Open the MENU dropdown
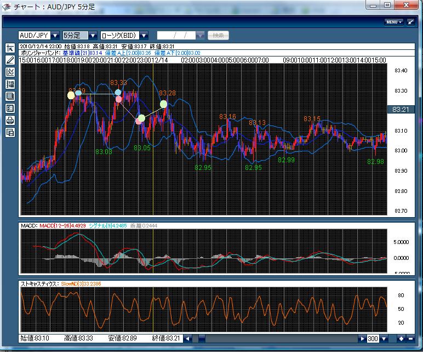The height and width of the screenshot is (352, 423). tap(393, 22)
